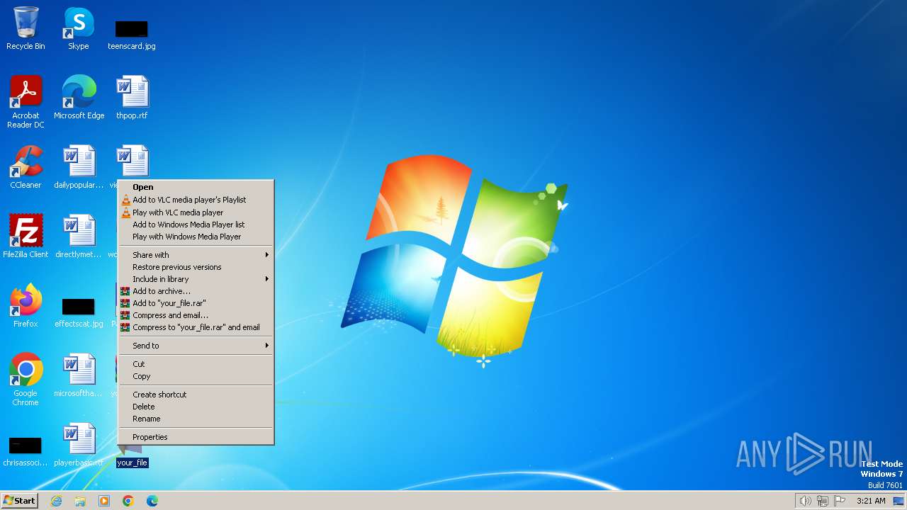Image resolution: width=907 pixels, height=510 pixels.
Task: Select the chrisassoci file icon
Action: point(26,451)
